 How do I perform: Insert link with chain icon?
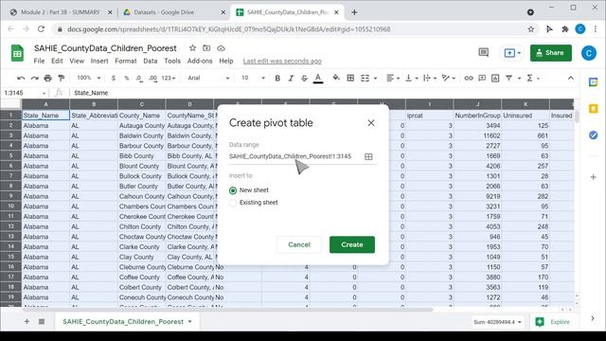click(x=469, y=78)
